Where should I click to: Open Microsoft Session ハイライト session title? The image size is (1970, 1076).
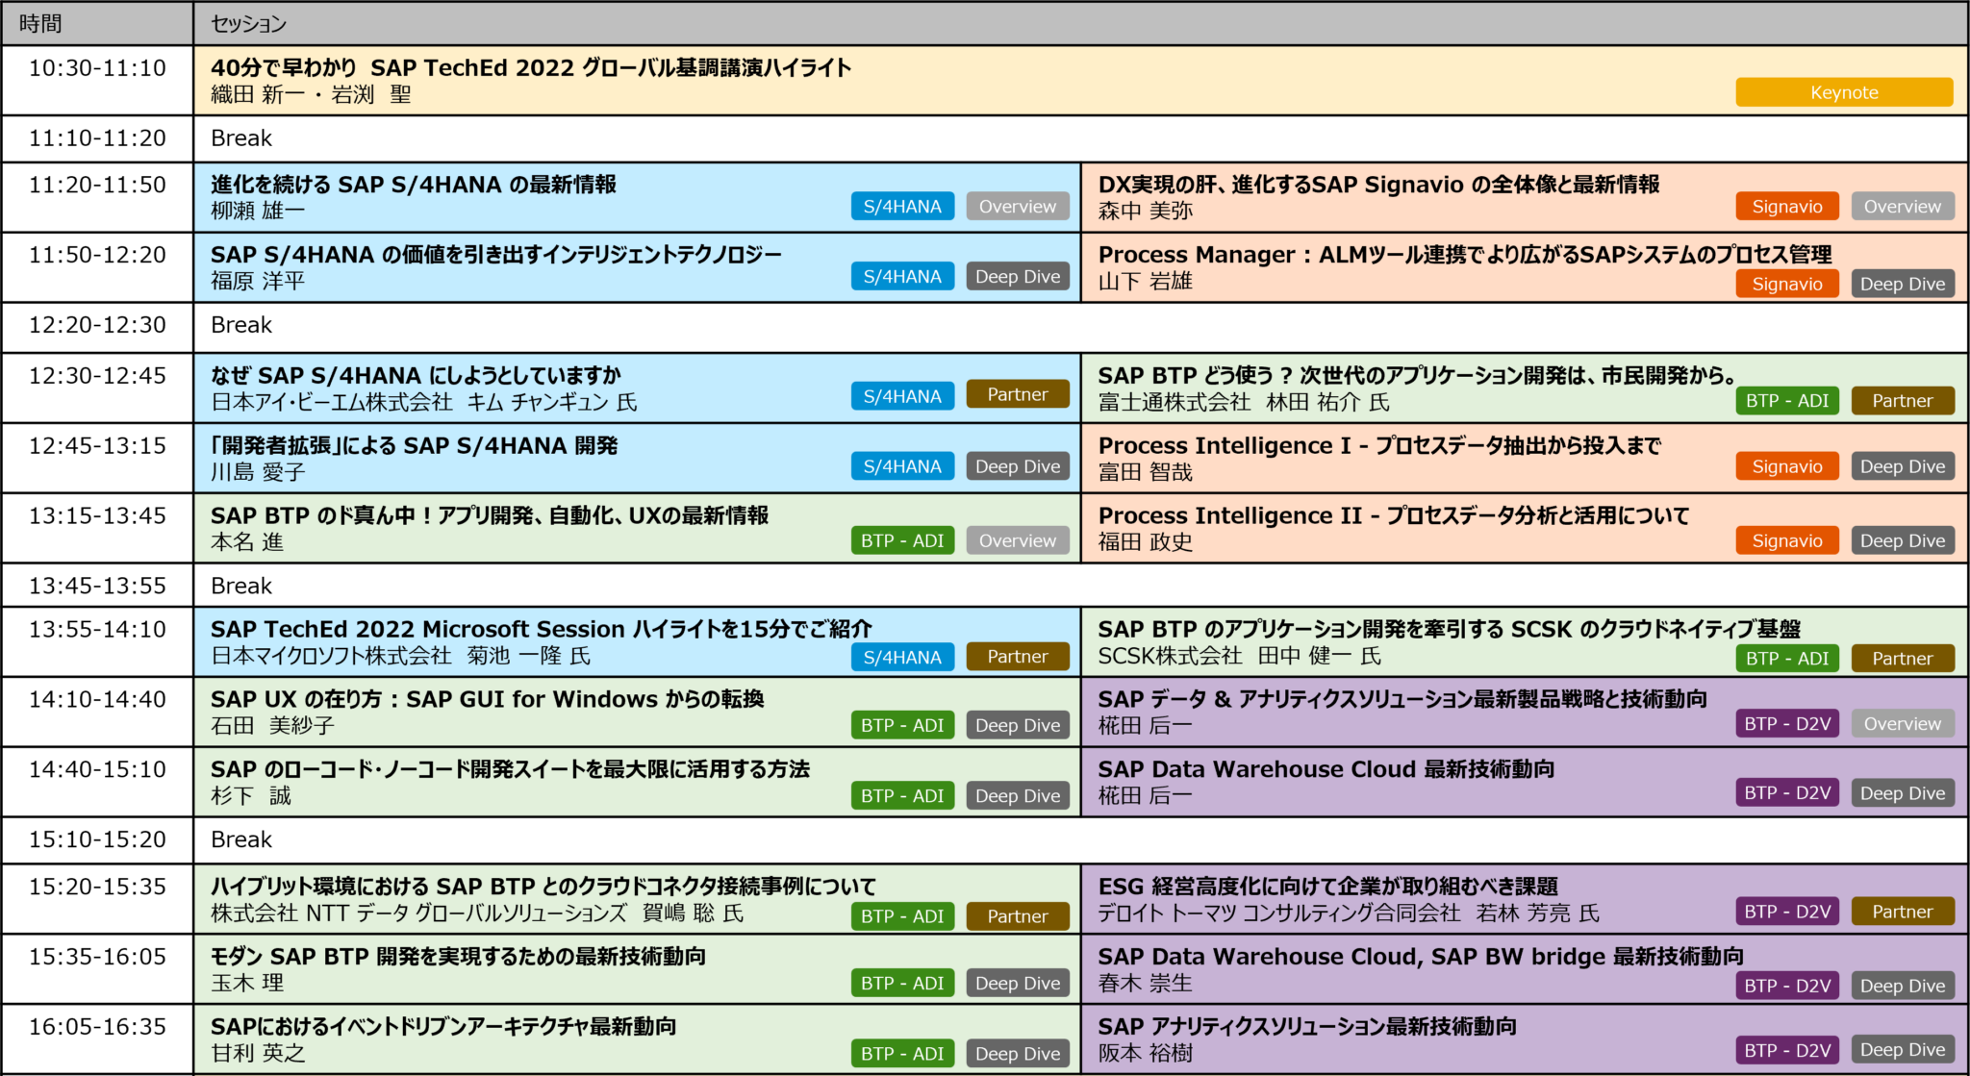point(542,630)
